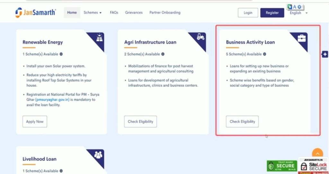Screen dimensions: 329x174
Task: Click info icon beside 5 Scheme(s) Available
Action: point(265,54)
